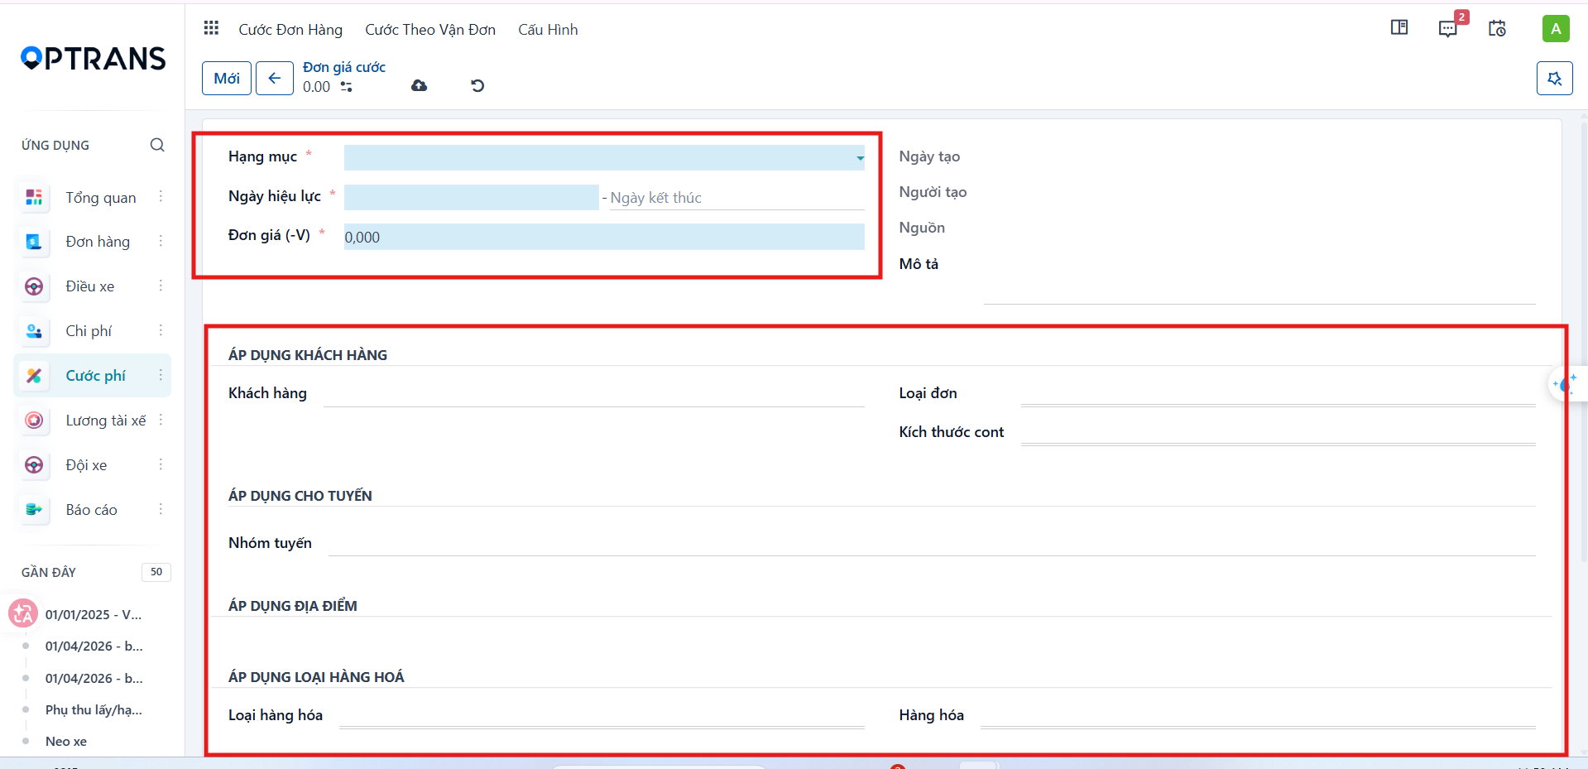This screenshot has width=1588, height=769.
Task: Open options dots next to Đội xe
Action: (x=161, y=464)
